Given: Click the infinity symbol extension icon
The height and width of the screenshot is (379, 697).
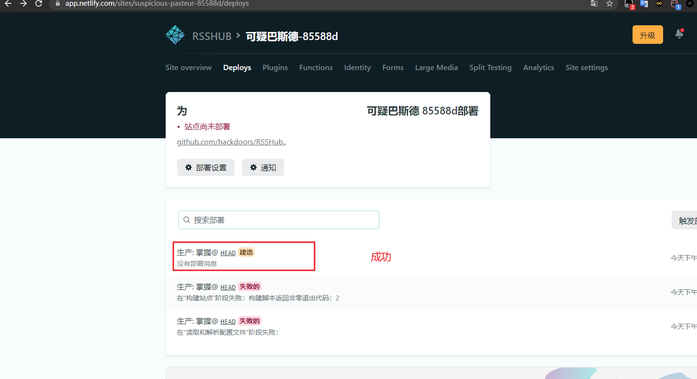Looking at the screenshot, I should tap(659, 3).
